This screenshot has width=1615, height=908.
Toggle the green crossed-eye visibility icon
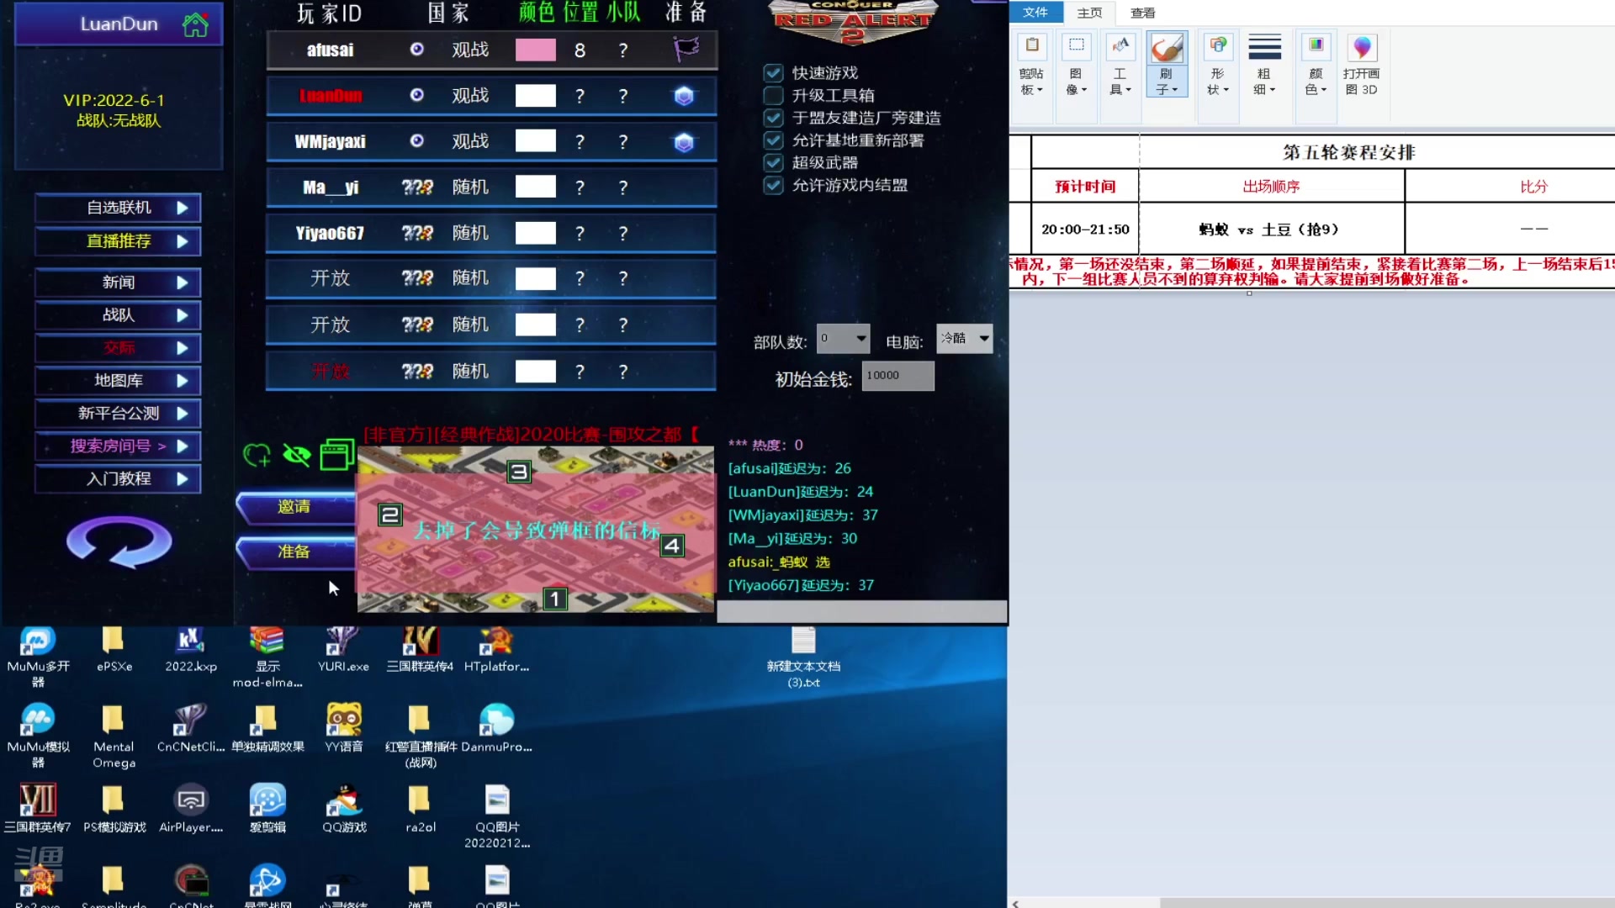click(296, 455)
